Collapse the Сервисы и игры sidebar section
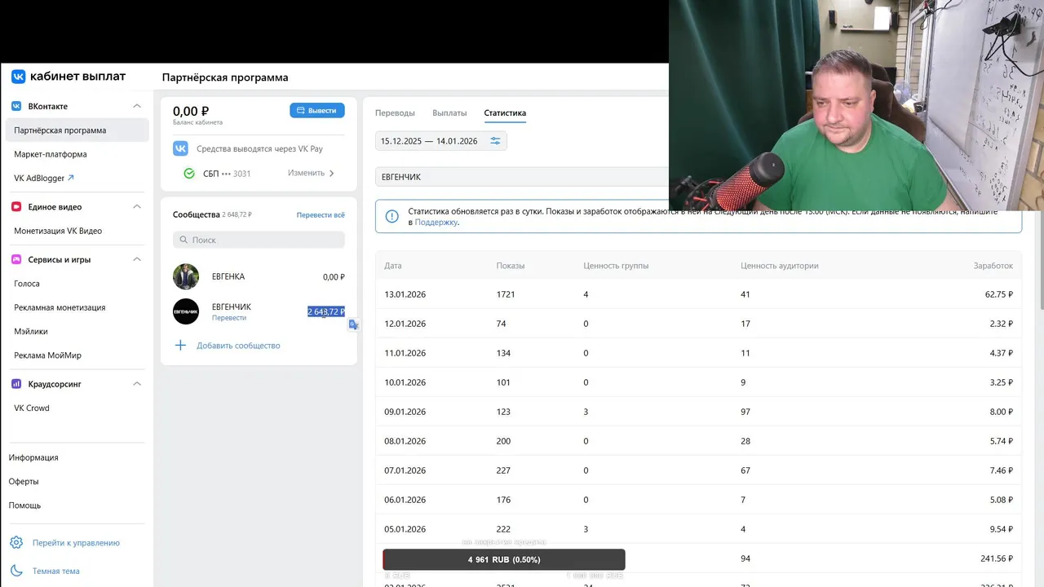This screenshot has width=1044, height=587. coord(137,259)
